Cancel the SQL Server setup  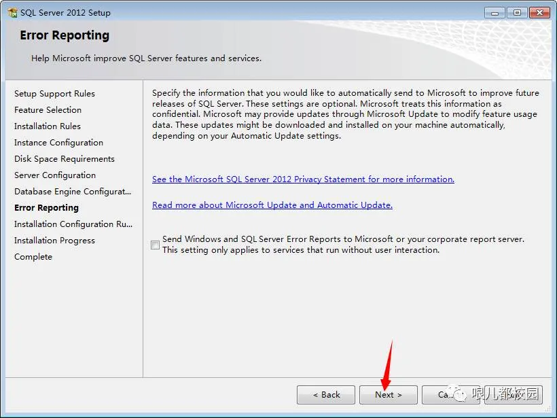coord(451,394)
